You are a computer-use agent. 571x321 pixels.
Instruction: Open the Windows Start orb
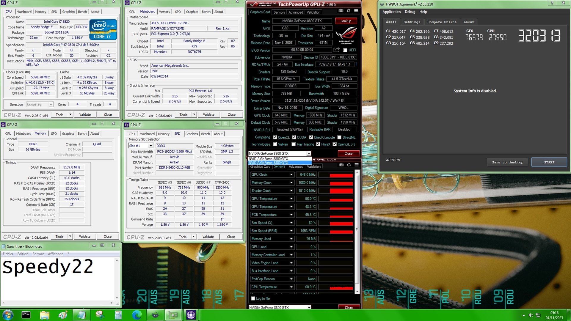pyautogui.click(x=7, y=315)
